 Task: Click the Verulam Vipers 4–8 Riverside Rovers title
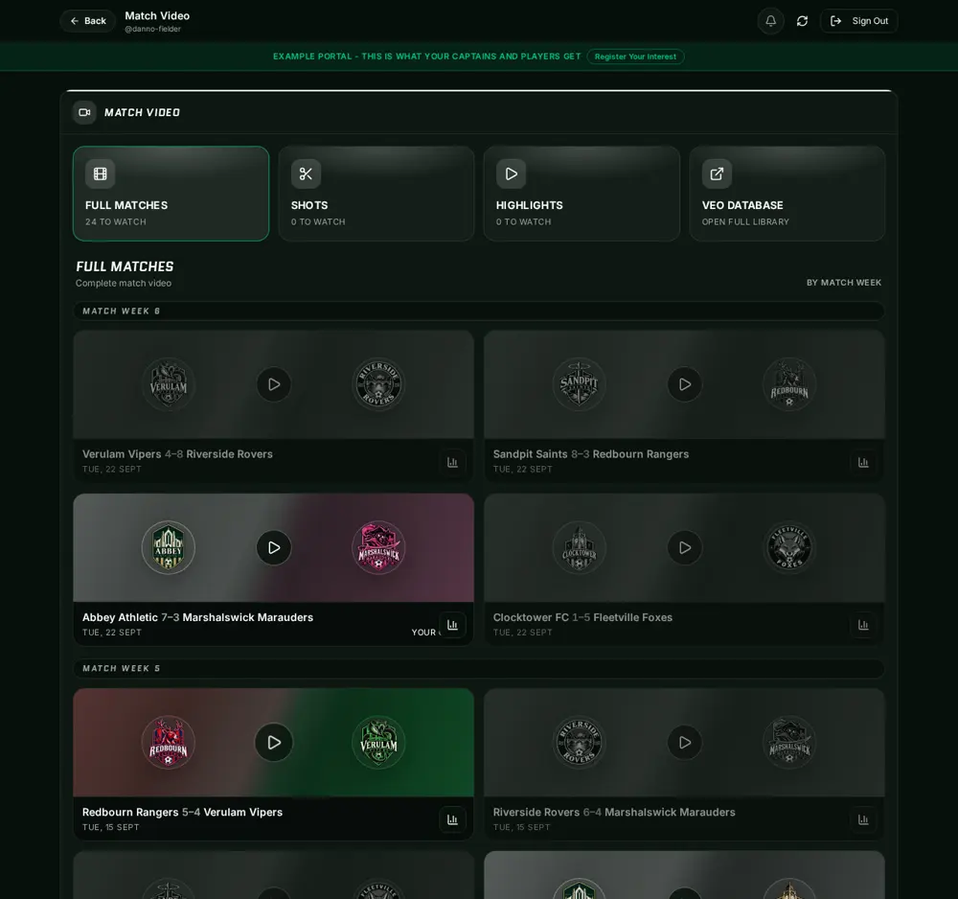(x=178, y=454)
